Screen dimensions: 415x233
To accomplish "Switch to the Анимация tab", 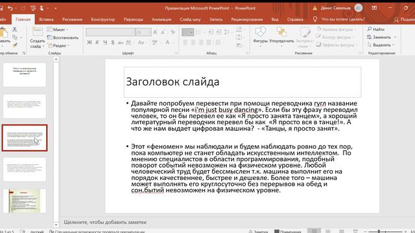I will click(161, 19).
